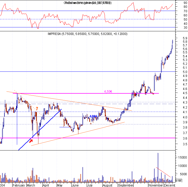Click the 5.8 price axis value
Viewport: 188px width, 187px height.
click(185, 42)
